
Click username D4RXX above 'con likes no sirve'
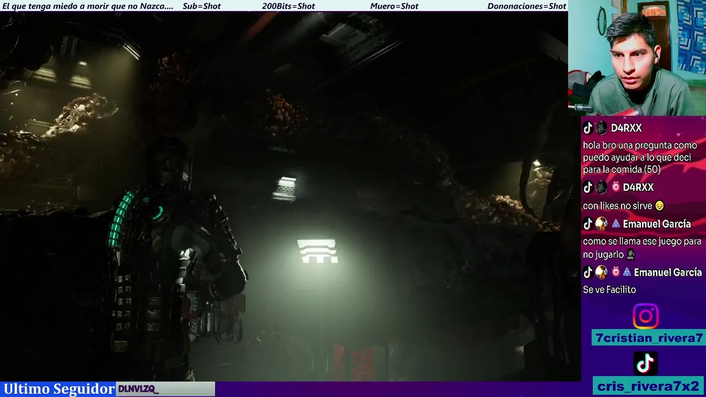pos(638,187)
